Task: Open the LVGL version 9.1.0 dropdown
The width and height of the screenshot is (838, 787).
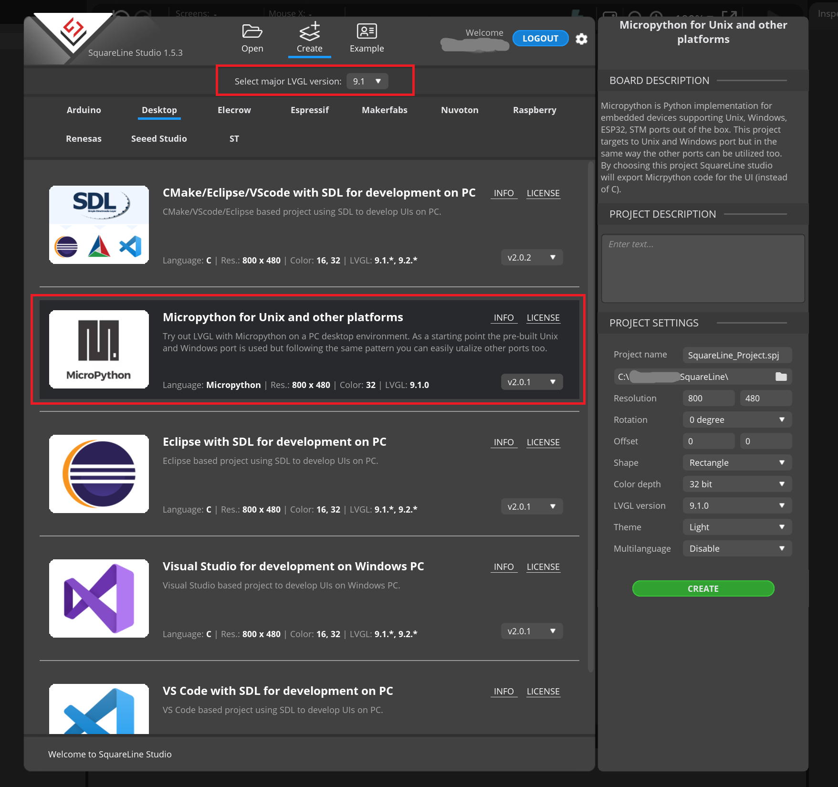Action: pyautogui.click(x=737, y=505)
